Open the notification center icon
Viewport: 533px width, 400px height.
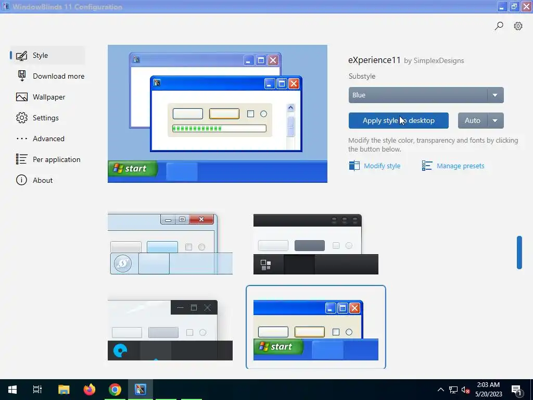tap(517, 391)
